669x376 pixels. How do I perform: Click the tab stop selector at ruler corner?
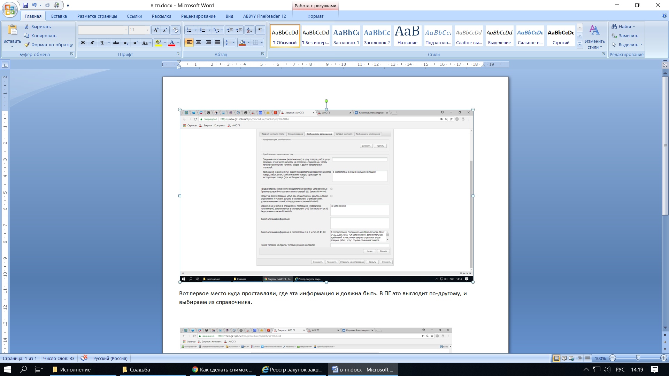coord(5,64)
